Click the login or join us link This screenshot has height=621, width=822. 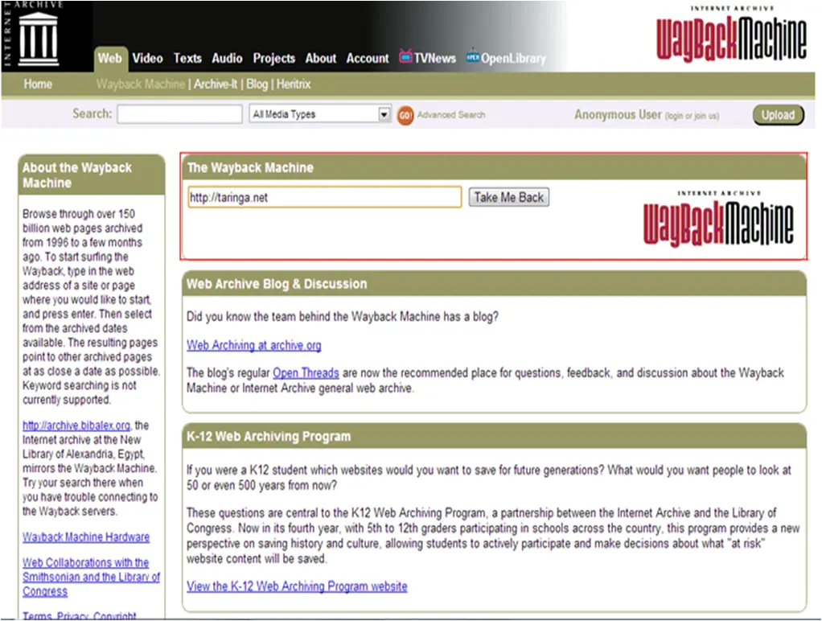[692, 116]
